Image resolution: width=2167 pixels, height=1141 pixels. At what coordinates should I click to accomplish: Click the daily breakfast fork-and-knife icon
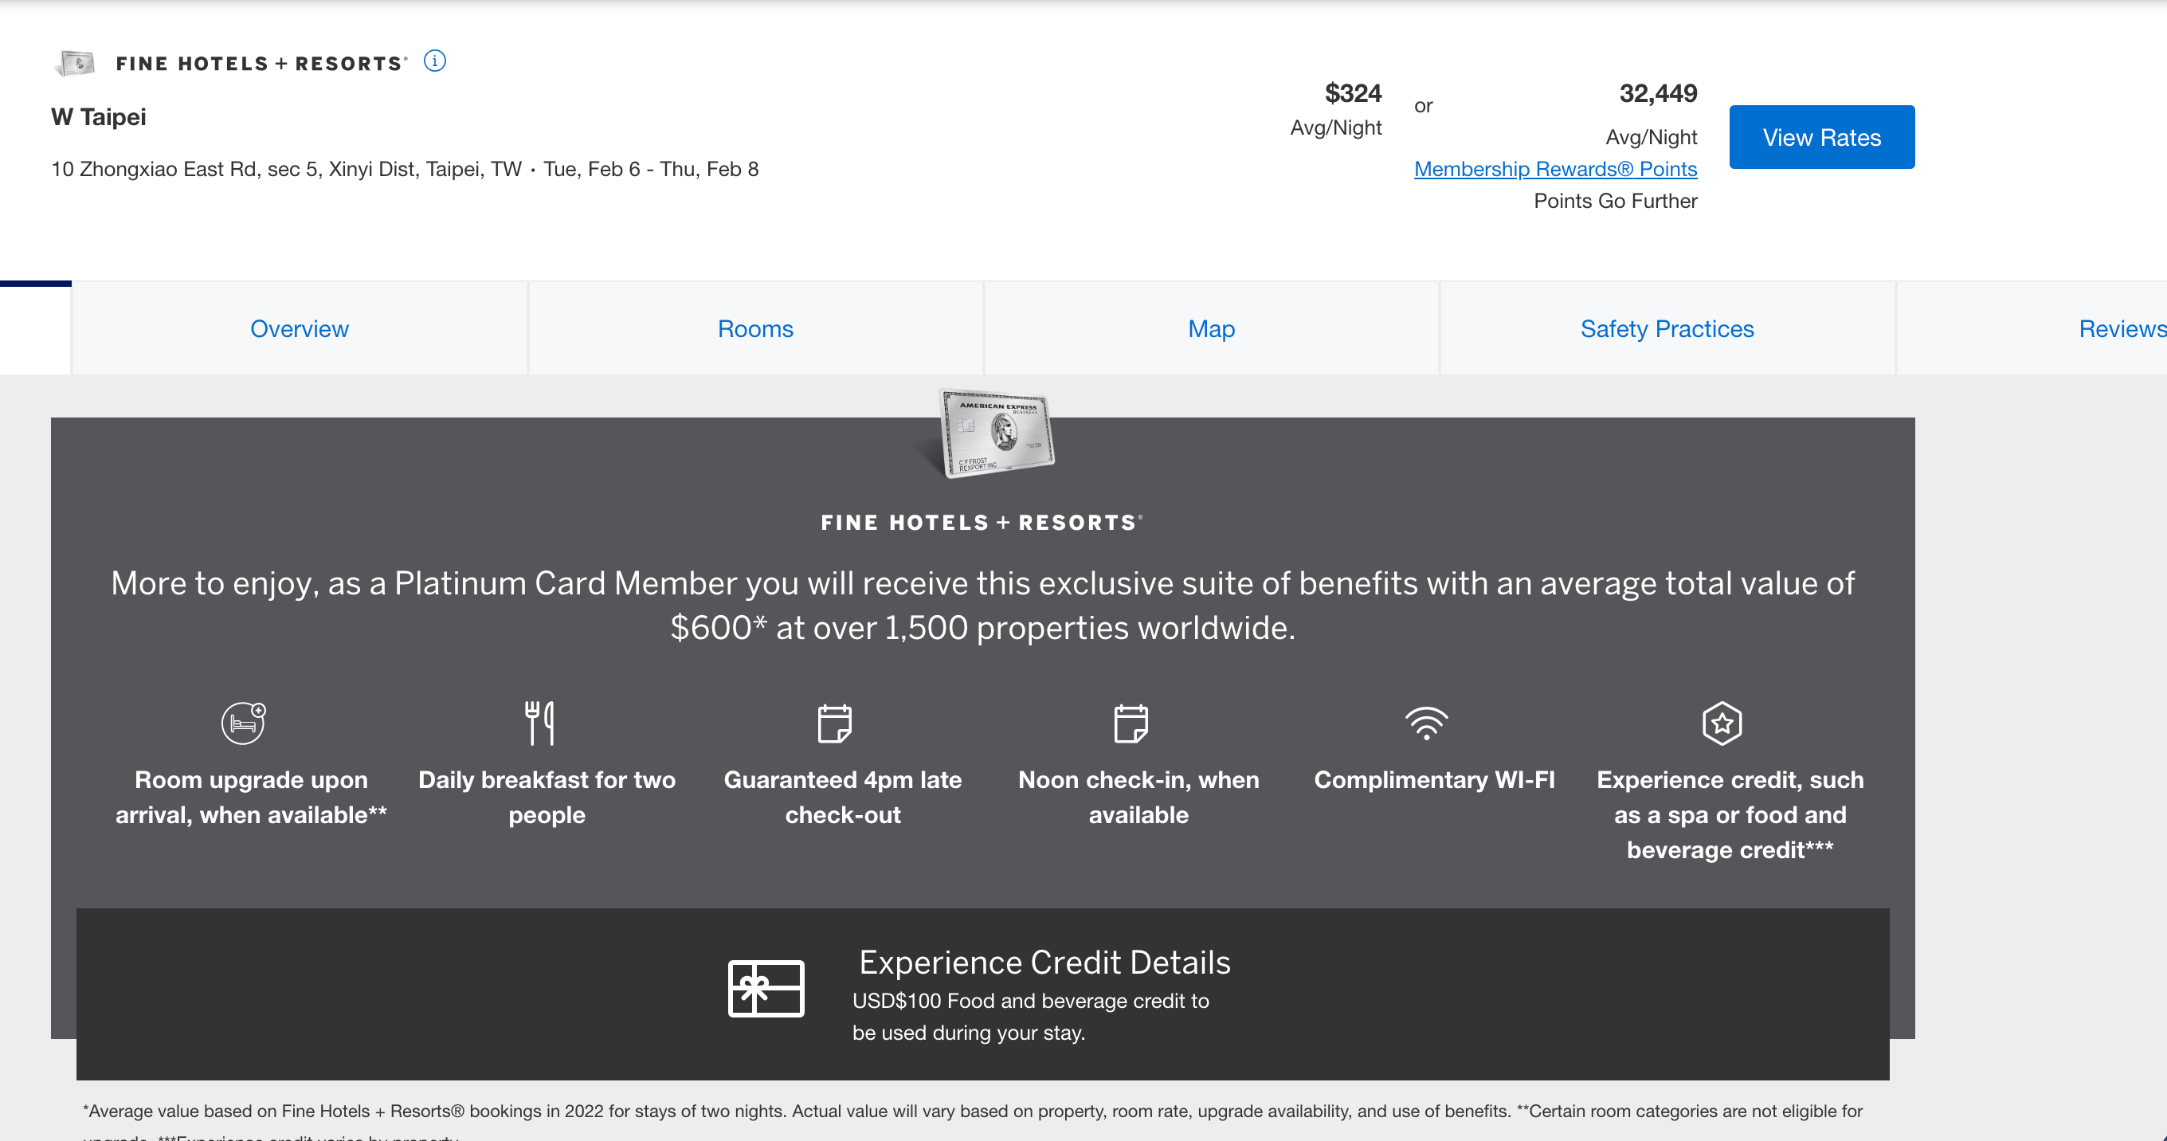[x=539, y=723]
